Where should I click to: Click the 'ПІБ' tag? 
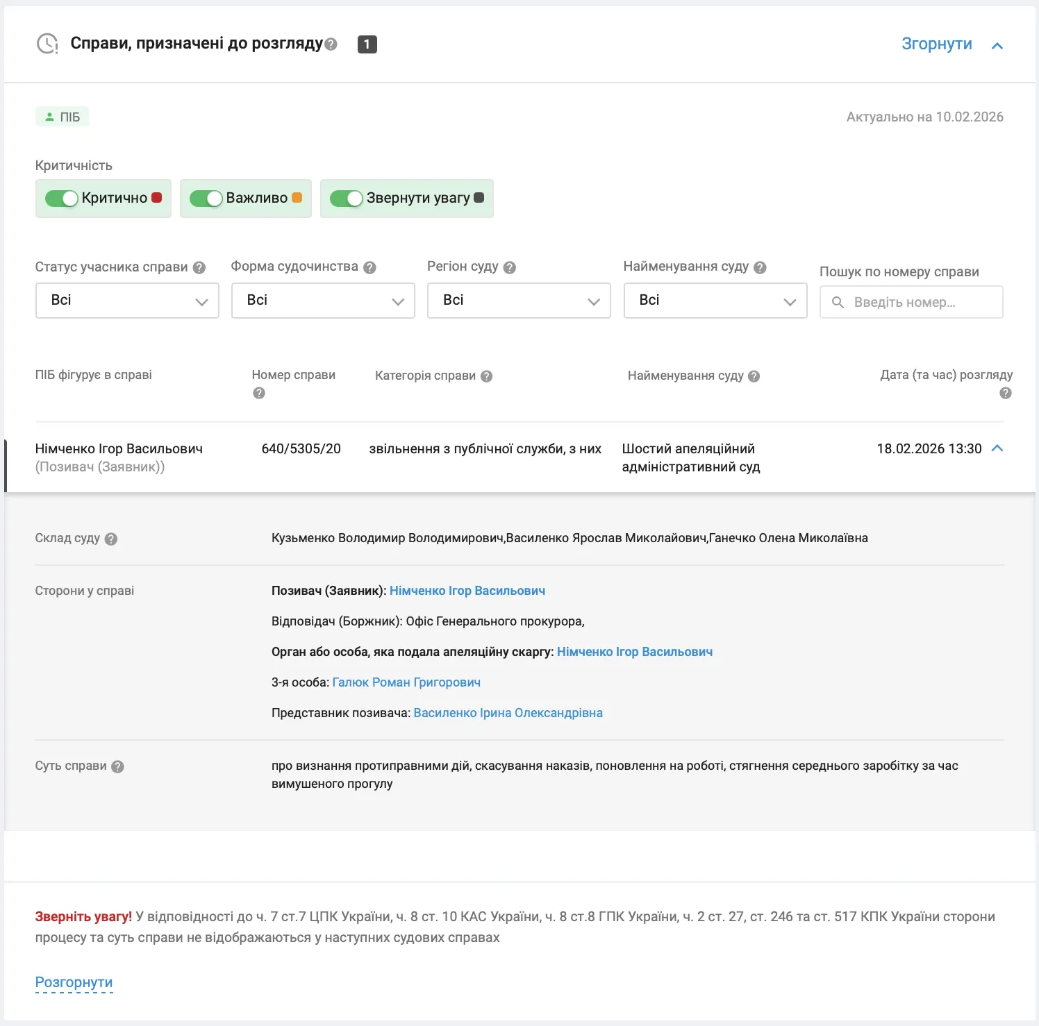pyautogui.click(x=62, y=117)
